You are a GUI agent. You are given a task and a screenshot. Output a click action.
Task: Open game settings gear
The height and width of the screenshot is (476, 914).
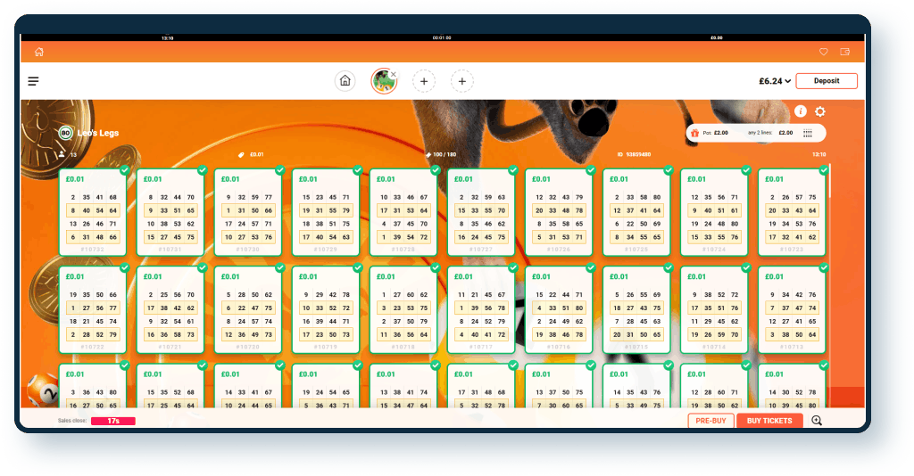point(820,111)
